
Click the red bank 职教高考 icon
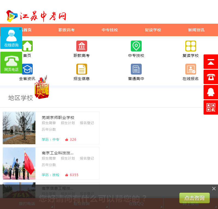[82, 46]
